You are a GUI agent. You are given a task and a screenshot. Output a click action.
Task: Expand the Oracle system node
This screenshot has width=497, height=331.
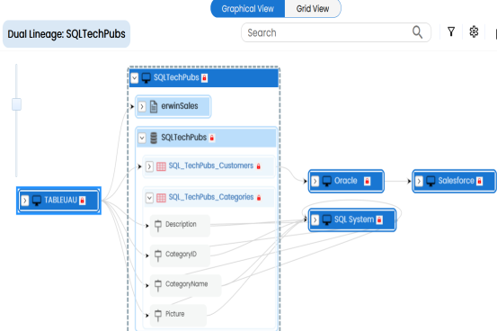point(315,181)
